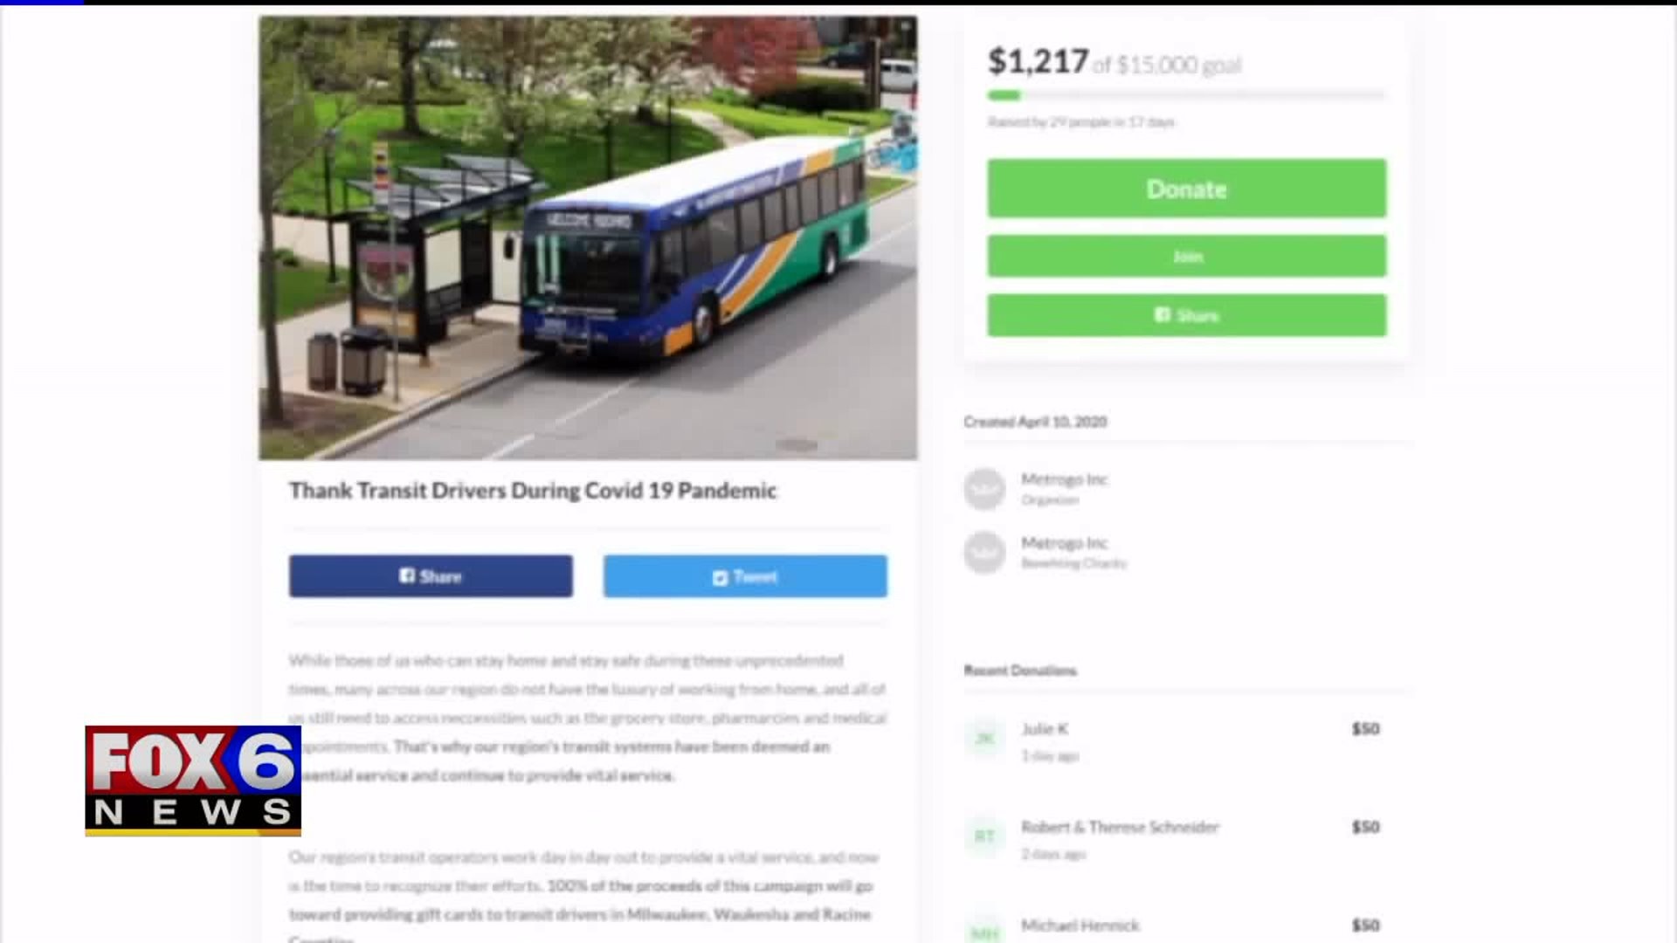This screenshot has height=943, width=1677.
Task: Click the Facebook icon in the blue Share button
Action: point(407,575)
